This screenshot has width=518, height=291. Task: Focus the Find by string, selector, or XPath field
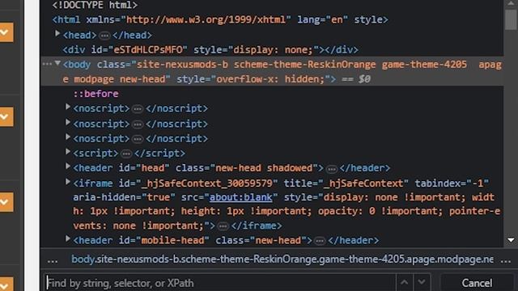[219, 283]
